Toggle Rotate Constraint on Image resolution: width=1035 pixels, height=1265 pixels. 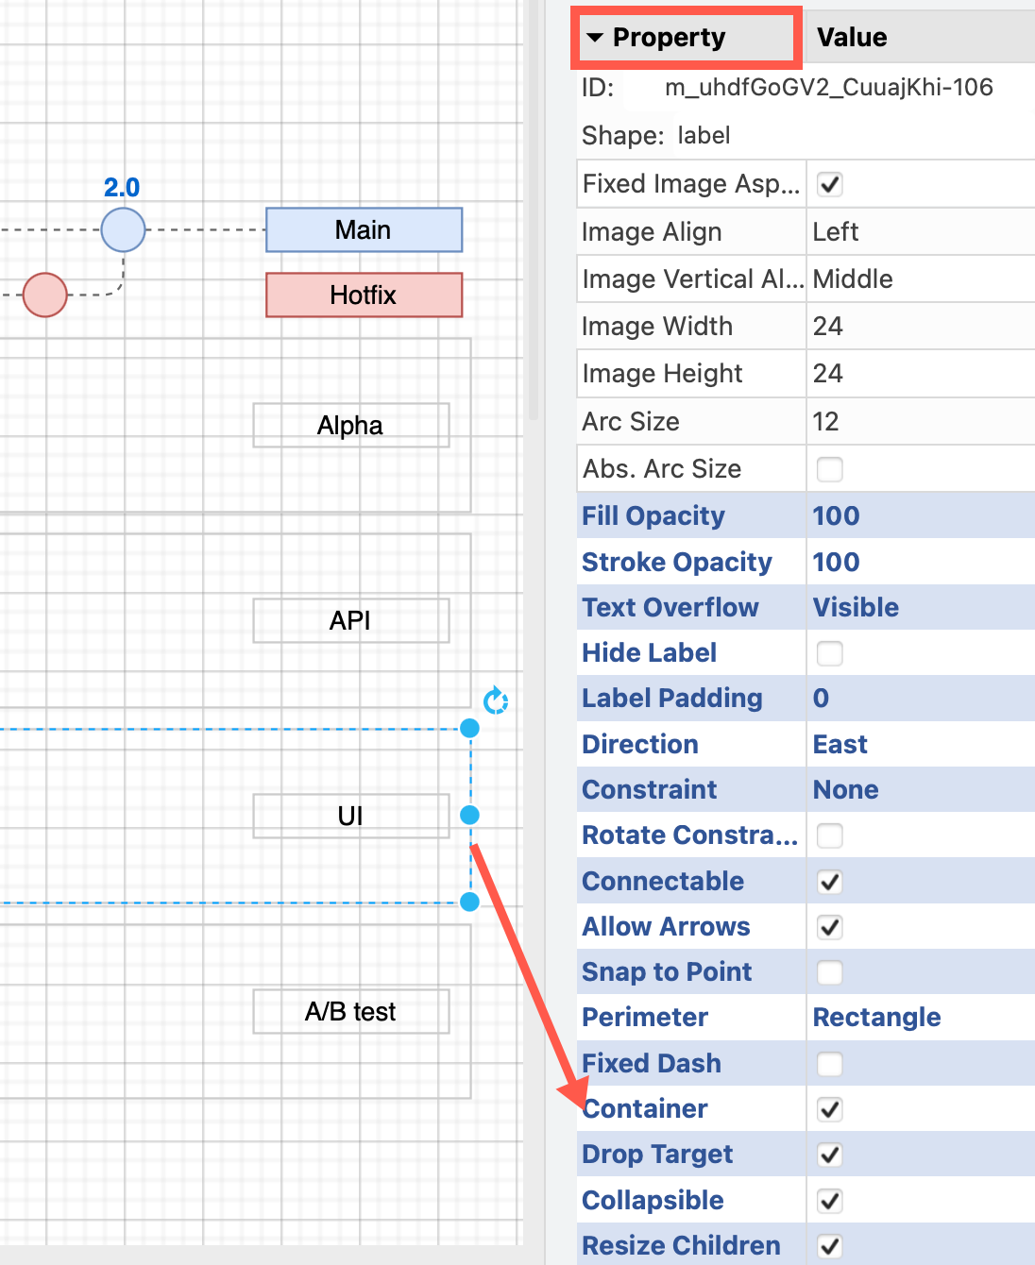828,835
